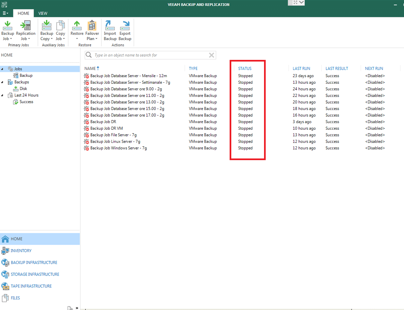Open the Replication Job ribbon button
The height and width of the screenshot is (310, 404).
(x=25, y=30)
